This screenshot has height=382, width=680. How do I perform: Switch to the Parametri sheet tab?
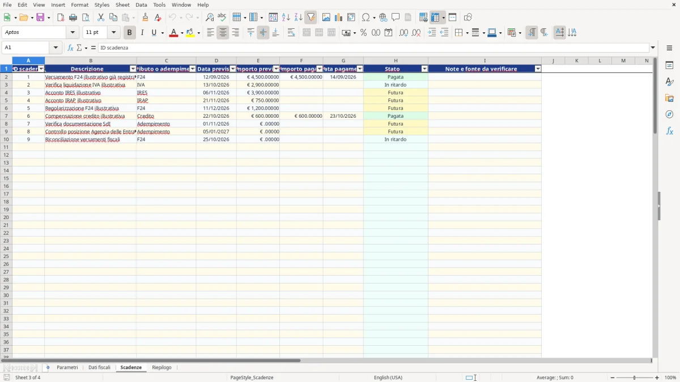[x=67, y=368]
